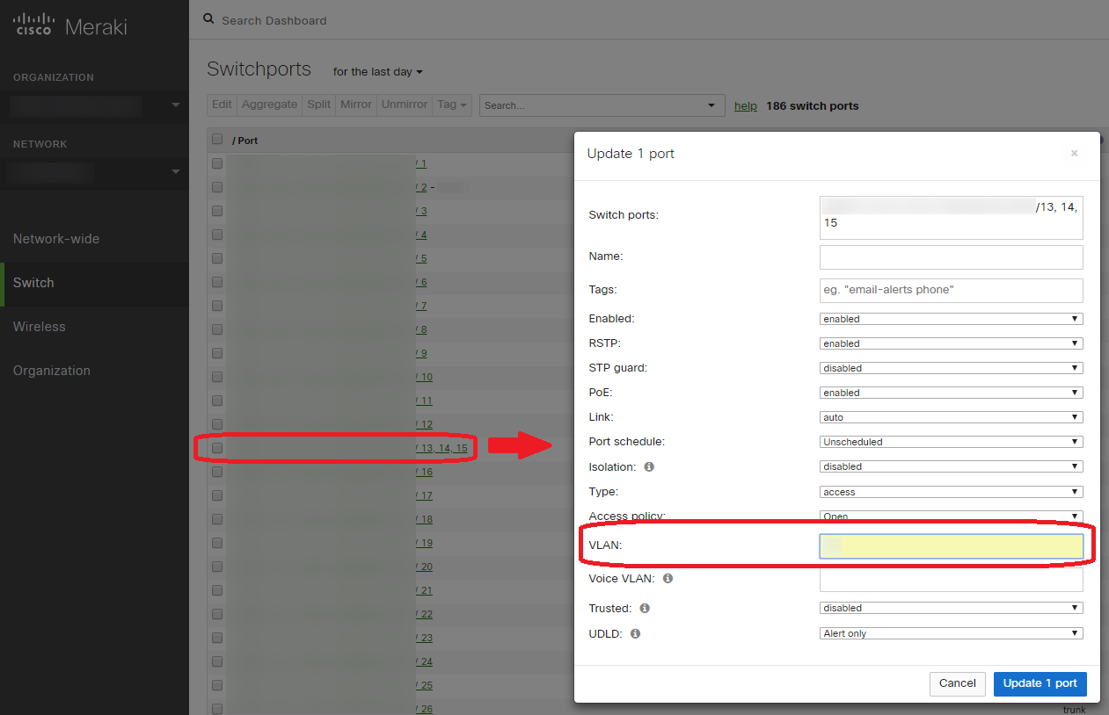Open the Wireless sidebar menu
The width and height of the screenshot is (1109, 715).
pyautogui.click(x=40, y=327)
